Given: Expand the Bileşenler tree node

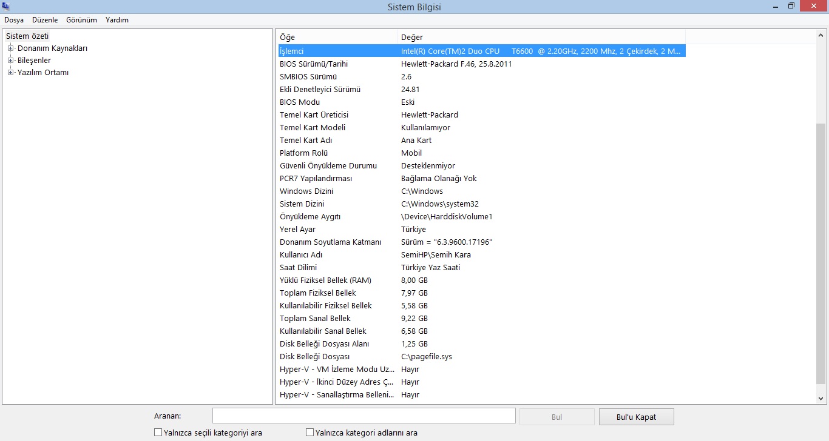Looking at the screenshot, I should coord(10,61).
